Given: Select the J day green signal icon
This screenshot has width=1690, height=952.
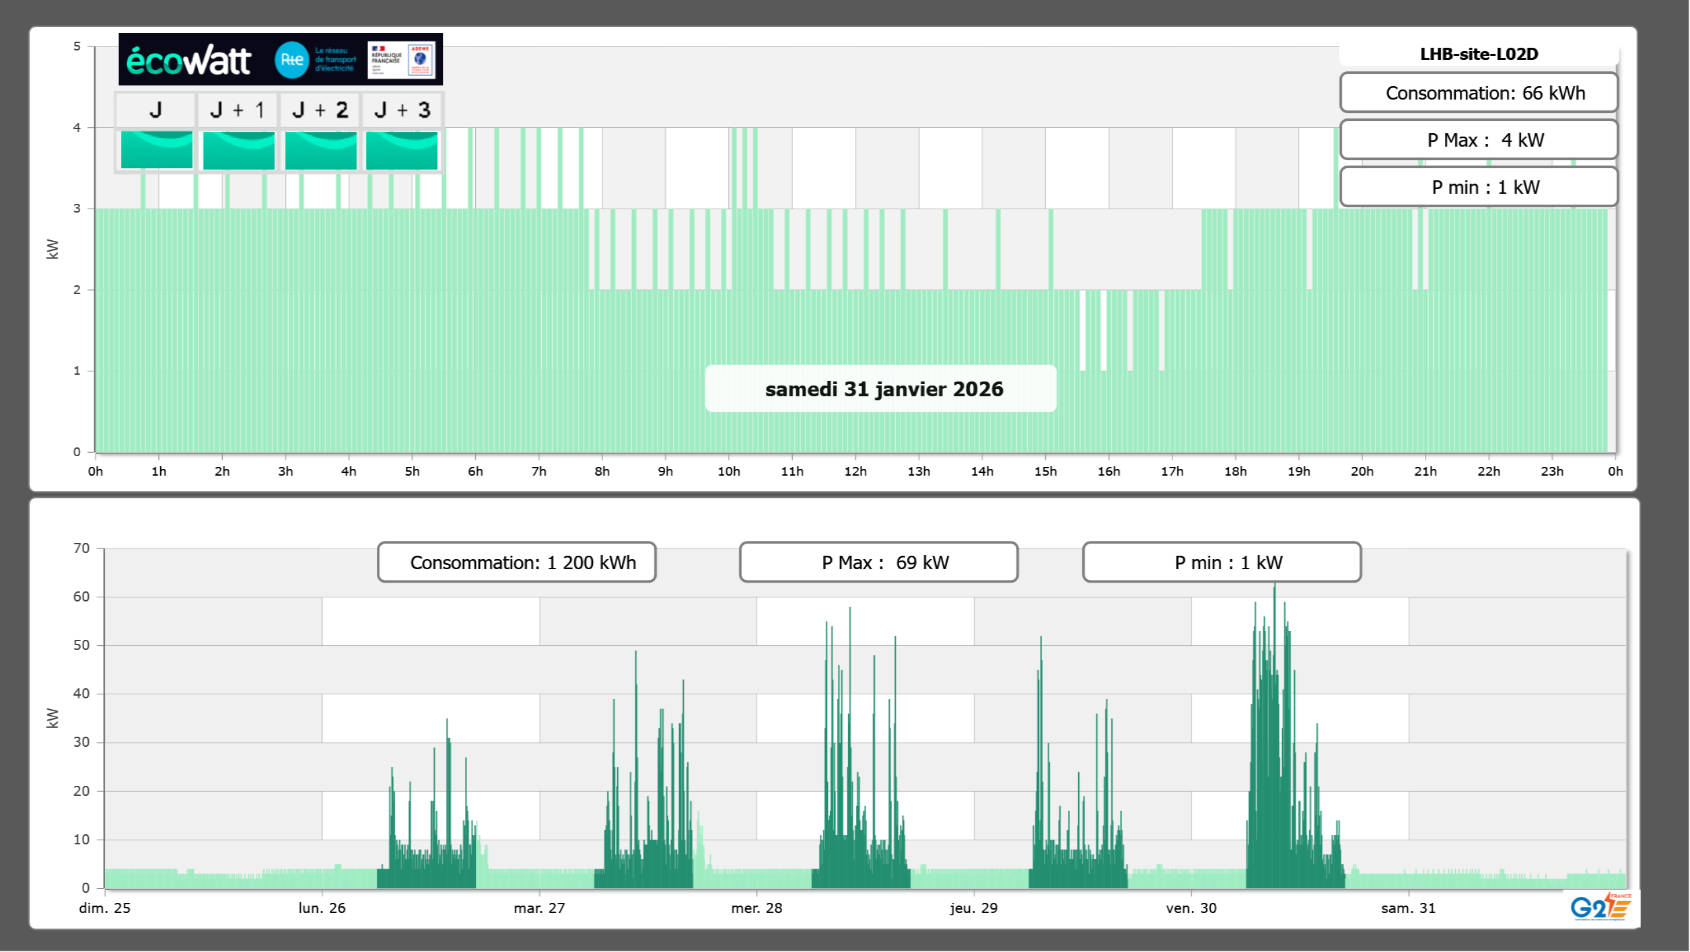Looking at the screenshot, I should [x=156, y=150].
